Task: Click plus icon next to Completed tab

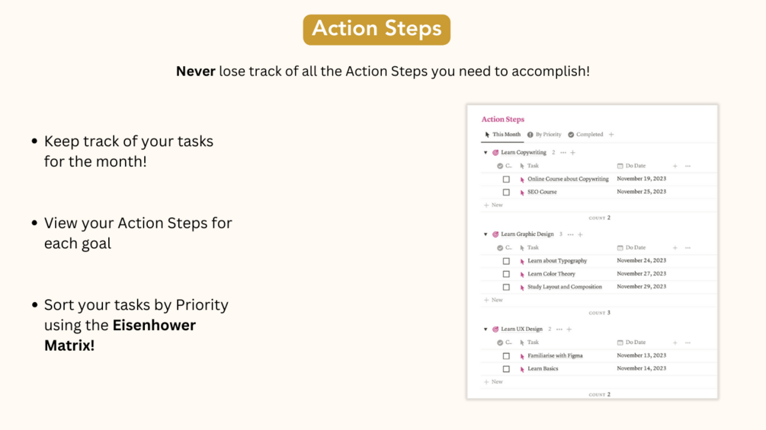Action: click(x=611, y=135)
